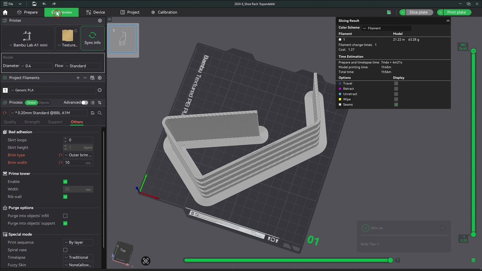The image size is (482, 271).
Task: Click the save project icon
Action: point(34,4)
